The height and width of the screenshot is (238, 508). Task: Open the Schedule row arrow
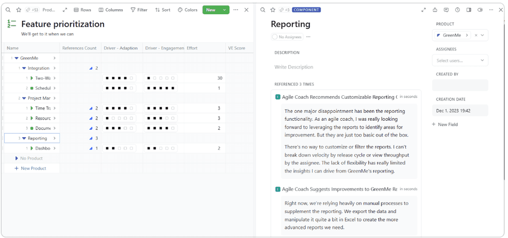(x=54, y=88)
